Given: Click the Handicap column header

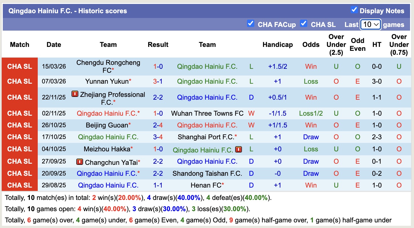Looking at the screenshot, I should 277,45.
